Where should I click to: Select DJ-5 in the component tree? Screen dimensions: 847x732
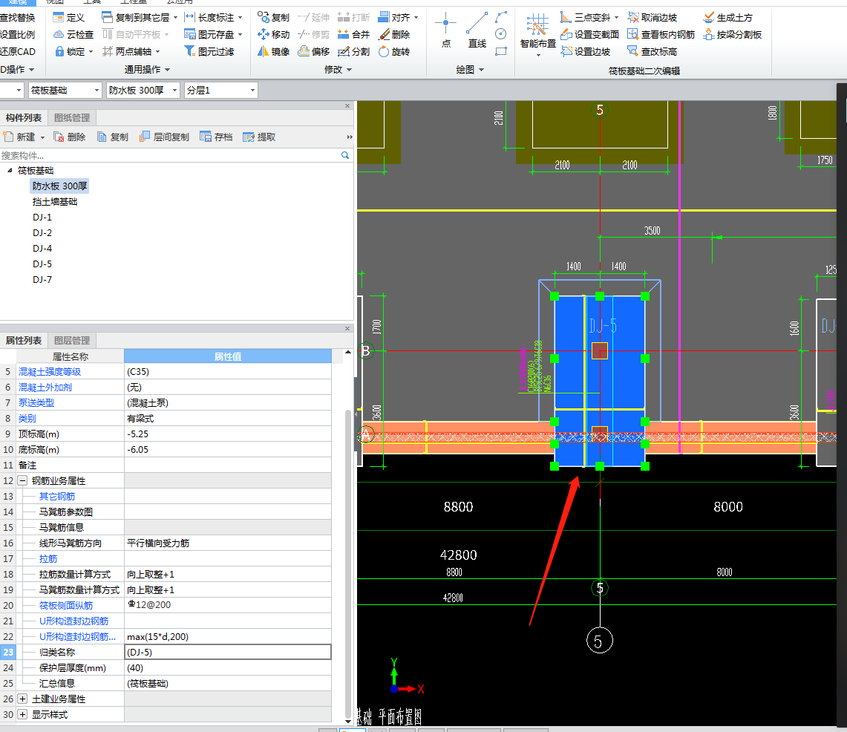(x=42, y=264)
